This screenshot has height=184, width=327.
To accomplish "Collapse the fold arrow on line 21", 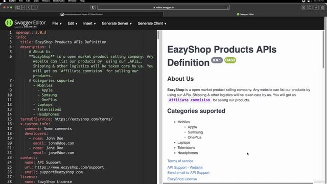I will pos(14,148).
